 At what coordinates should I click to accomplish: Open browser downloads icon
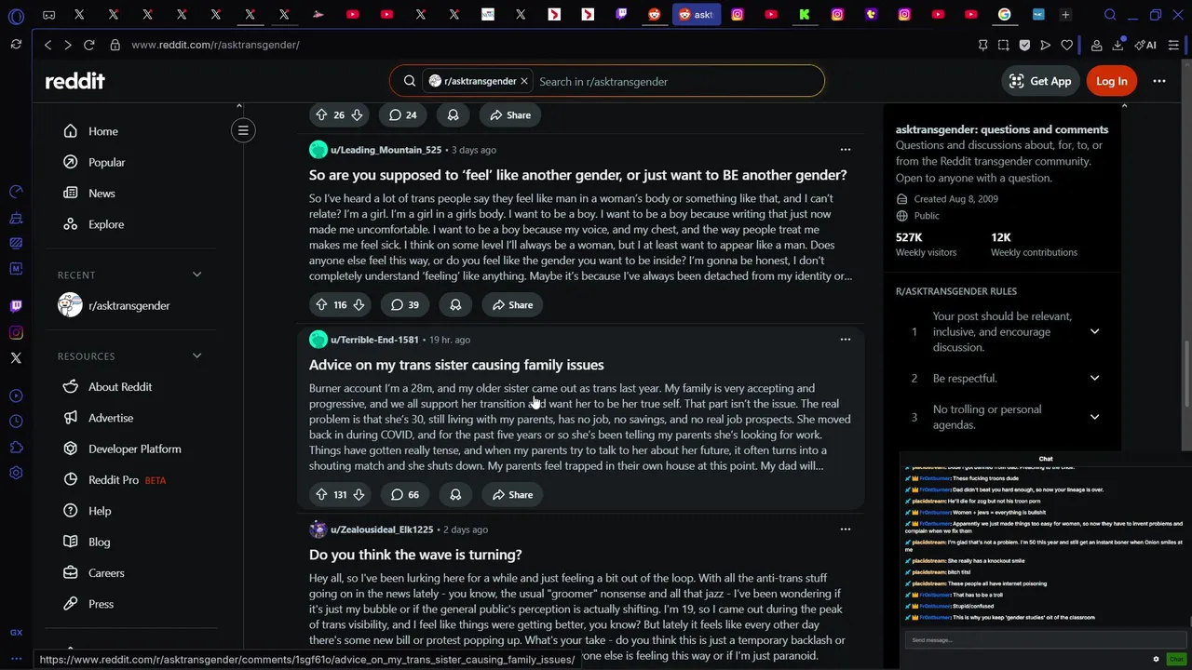(1117, 45)
